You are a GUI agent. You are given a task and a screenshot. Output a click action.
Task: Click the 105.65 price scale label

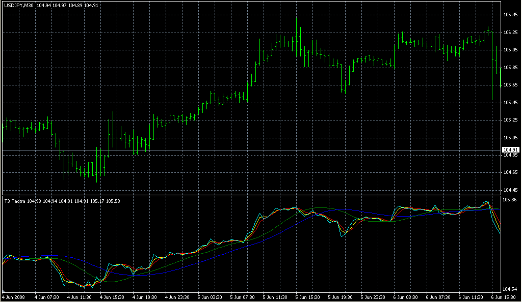point(510,85)
